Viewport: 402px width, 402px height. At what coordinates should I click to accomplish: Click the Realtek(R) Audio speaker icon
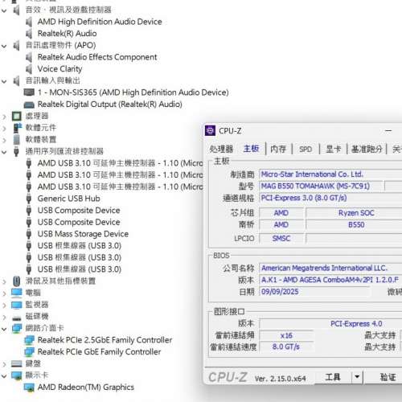click(29, 34)
